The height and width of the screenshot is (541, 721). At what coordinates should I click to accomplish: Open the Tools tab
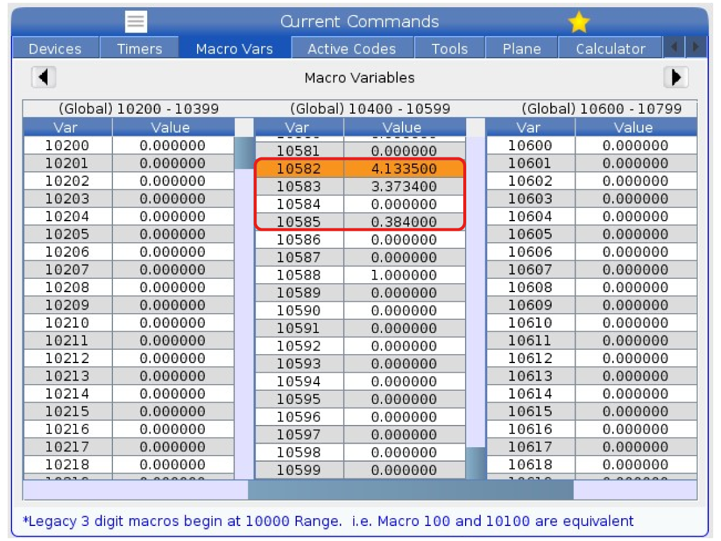(x=449, y=49)
